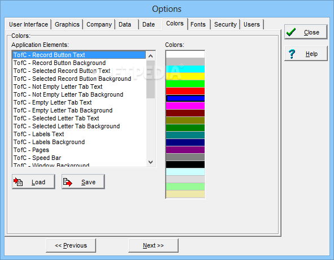
Task: Select 'TofC - Empty Letter Tab Background'
Action: click(x=79, y=110)
